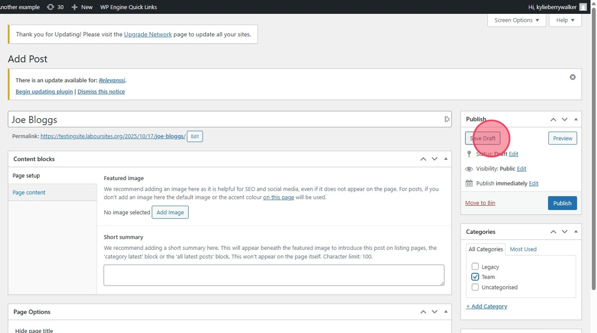
Task: Uncheck the Team category checkbox
Action: [x=475, y=277]
